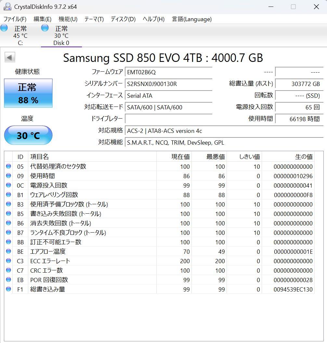Image resolution: width=327 pixels, height=343 pixels.
Task: Click the Disk 0 health status circle icon
Action: click(45, 28)
